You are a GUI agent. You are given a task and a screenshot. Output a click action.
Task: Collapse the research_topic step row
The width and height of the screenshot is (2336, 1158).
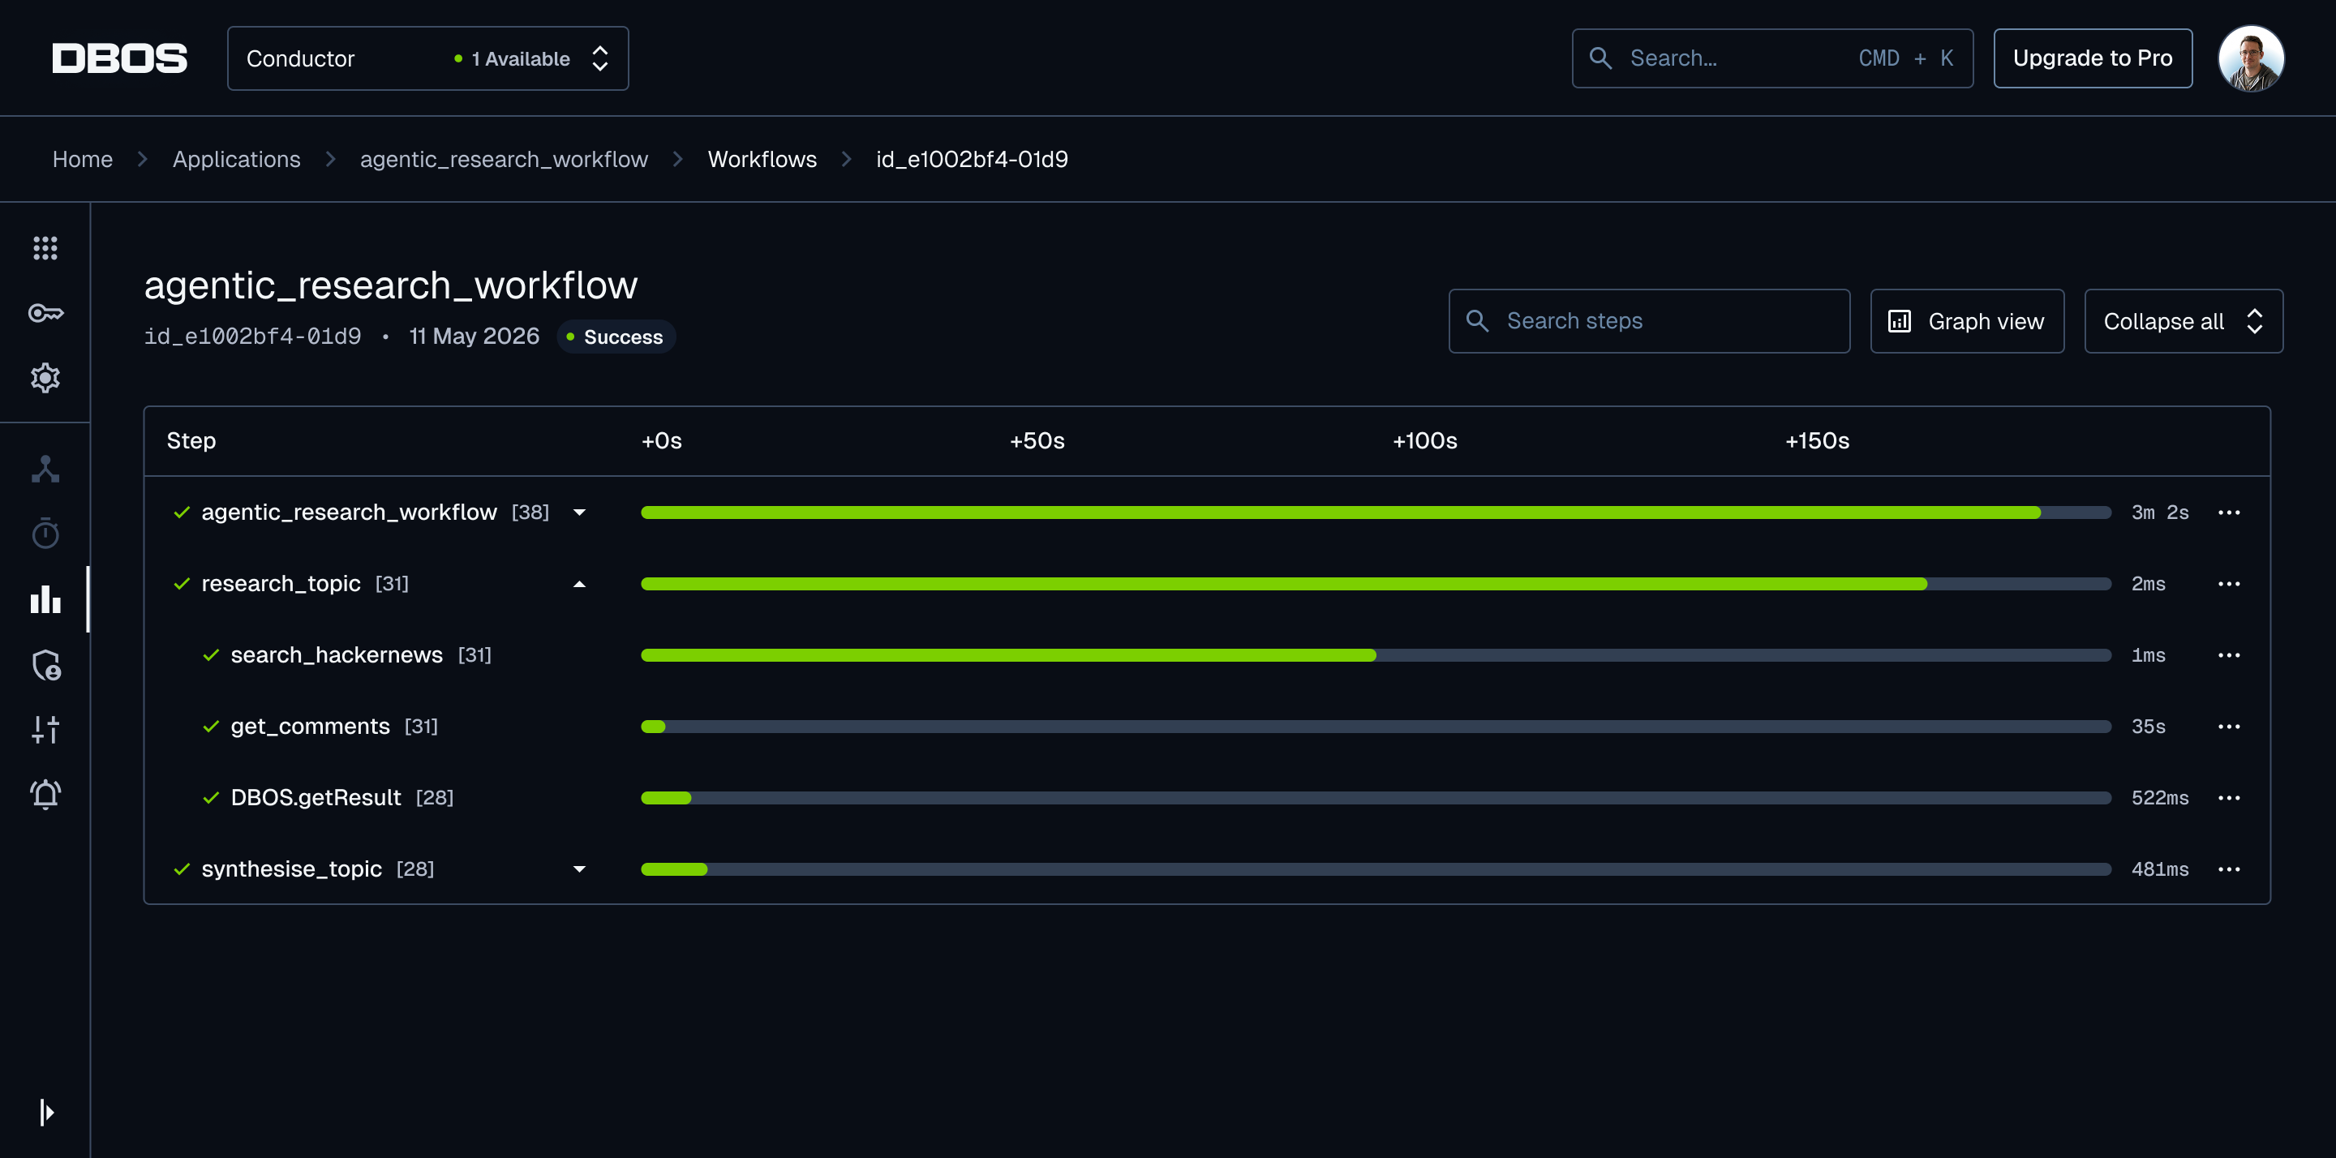[x=579, y=584]
